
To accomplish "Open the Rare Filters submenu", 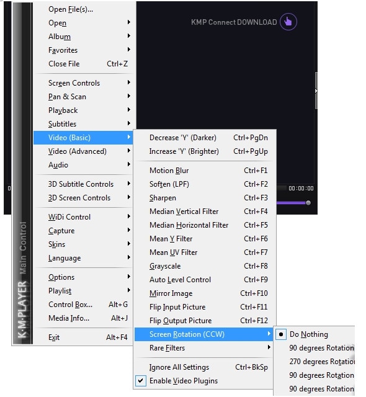I will [203, 348].
